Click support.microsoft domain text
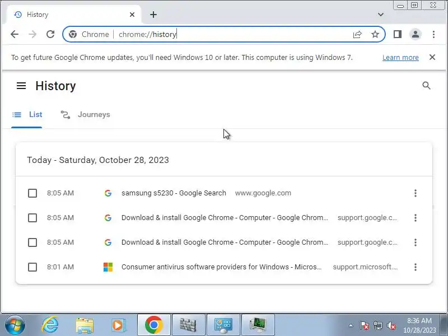Image resolution: width=448 pixels, height=336 pixels. click(365, 267)
